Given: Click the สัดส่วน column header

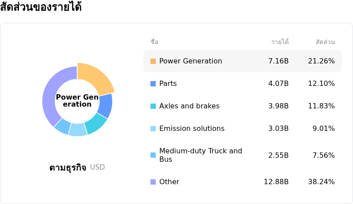Looking at the screenshot, I should [325, 42].
